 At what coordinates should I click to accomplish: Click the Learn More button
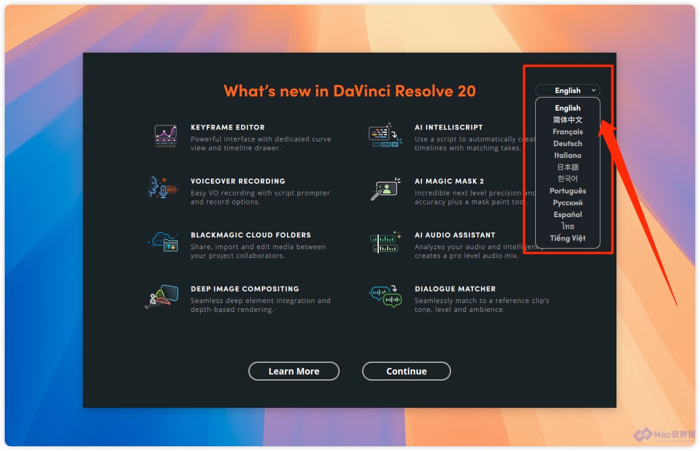pyautogui.click(x=294, y=371)
